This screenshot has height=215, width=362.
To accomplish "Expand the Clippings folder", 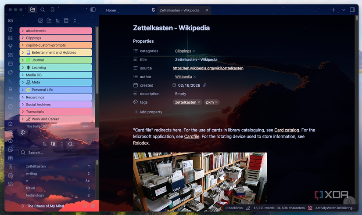I will 56,38.
